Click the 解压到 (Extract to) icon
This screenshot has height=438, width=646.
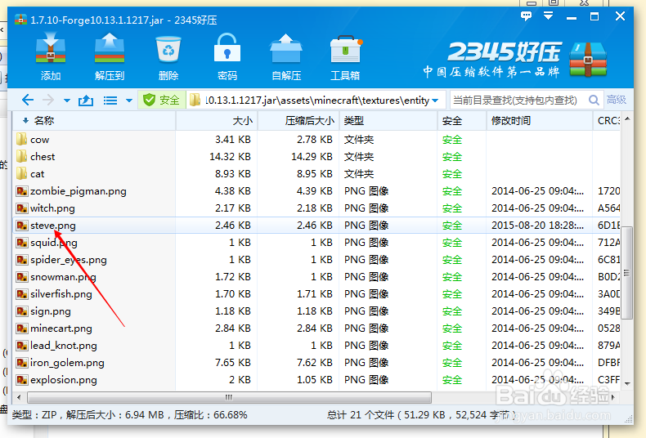pyautogui.click(x=110, y=50)
